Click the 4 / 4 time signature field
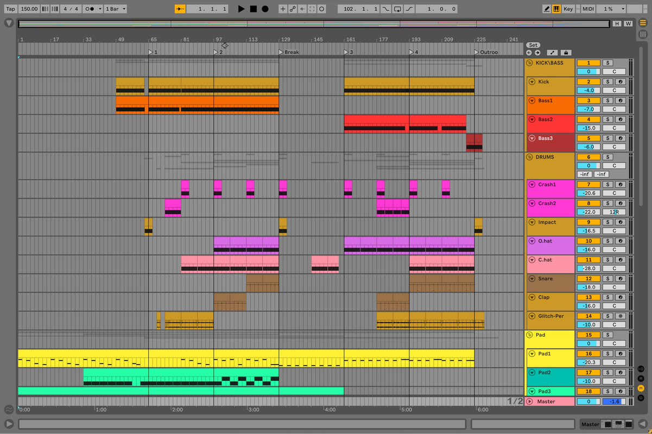Viewport: 652px width, 434px height. point(71,9)
